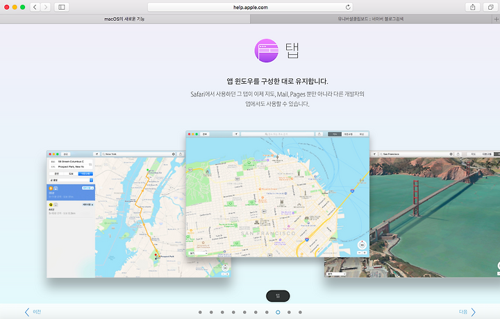The height and width of the screenshot is (319, 500).
Task: Click the Golden Gate Bridge 3D map image
Action: click(x=435, y=214)
